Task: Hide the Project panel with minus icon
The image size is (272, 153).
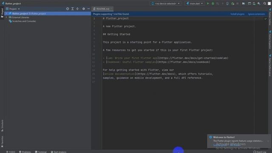Action: point(88,8)
